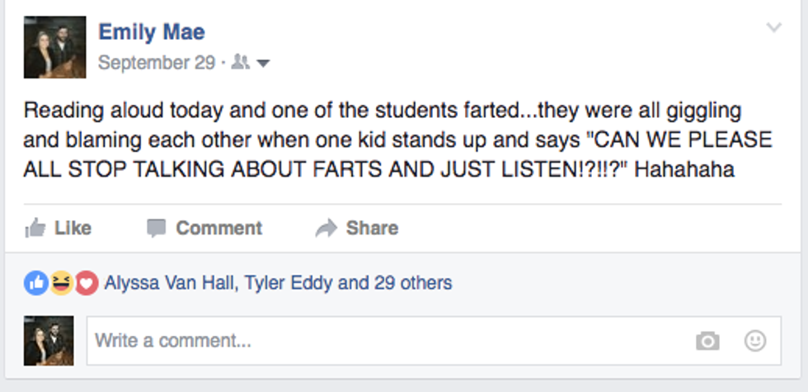Open Emily Mae's profile name link
Viewport: 808px width, 392px height.
[x=152, y=32]
